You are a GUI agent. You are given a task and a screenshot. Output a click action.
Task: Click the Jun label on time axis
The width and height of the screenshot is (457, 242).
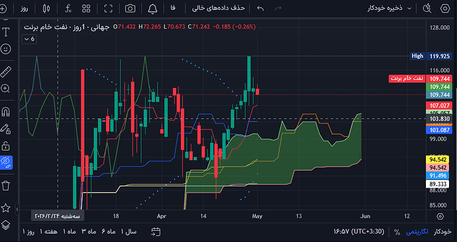pyautogui.click(x=365, y=216)
